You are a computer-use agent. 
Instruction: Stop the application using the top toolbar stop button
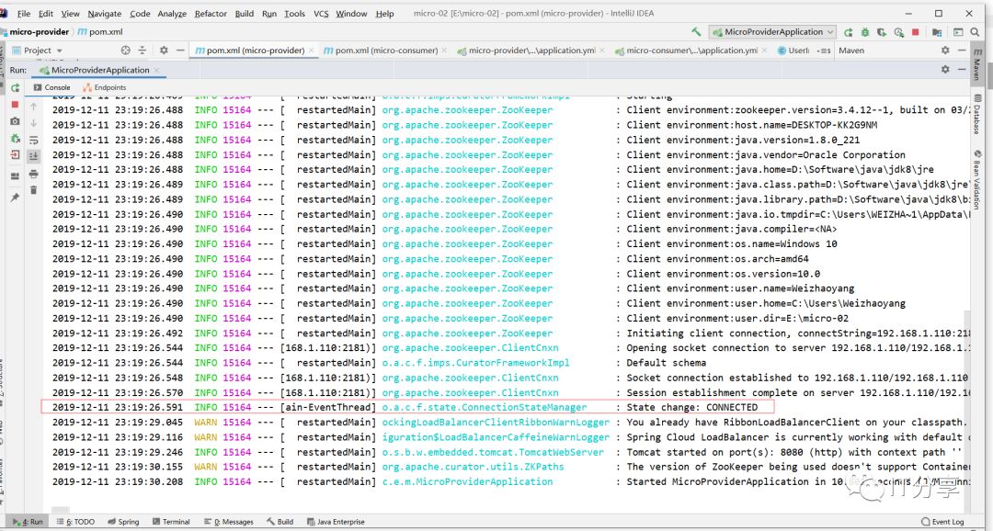tap(915, 31)
